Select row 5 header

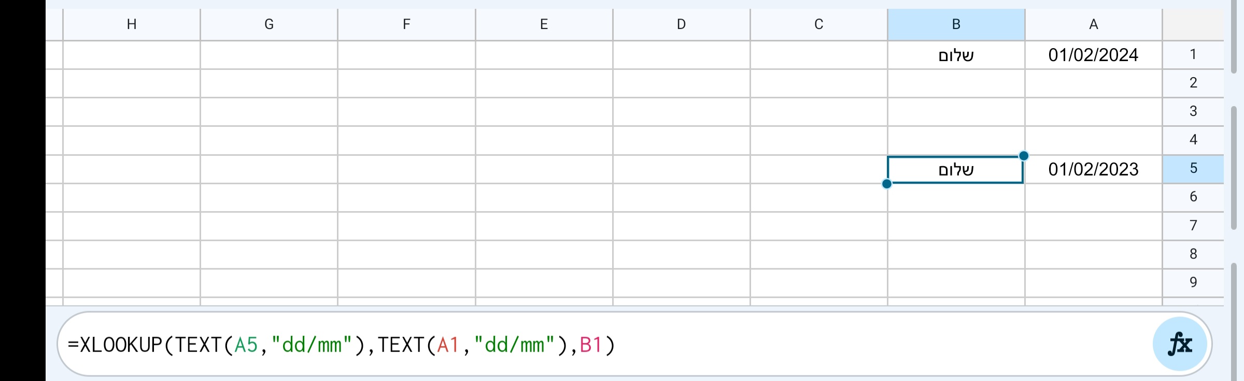[x=1193, y=169]
